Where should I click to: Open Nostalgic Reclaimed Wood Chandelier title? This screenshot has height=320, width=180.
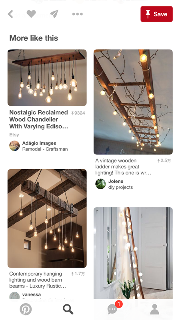[x=39, y=119]
